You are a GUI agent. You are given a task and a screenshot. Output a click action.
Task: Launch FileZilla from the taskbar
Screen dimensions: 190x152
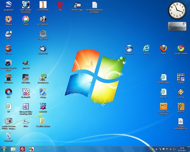pyautogui.click(x=23, y=149)
